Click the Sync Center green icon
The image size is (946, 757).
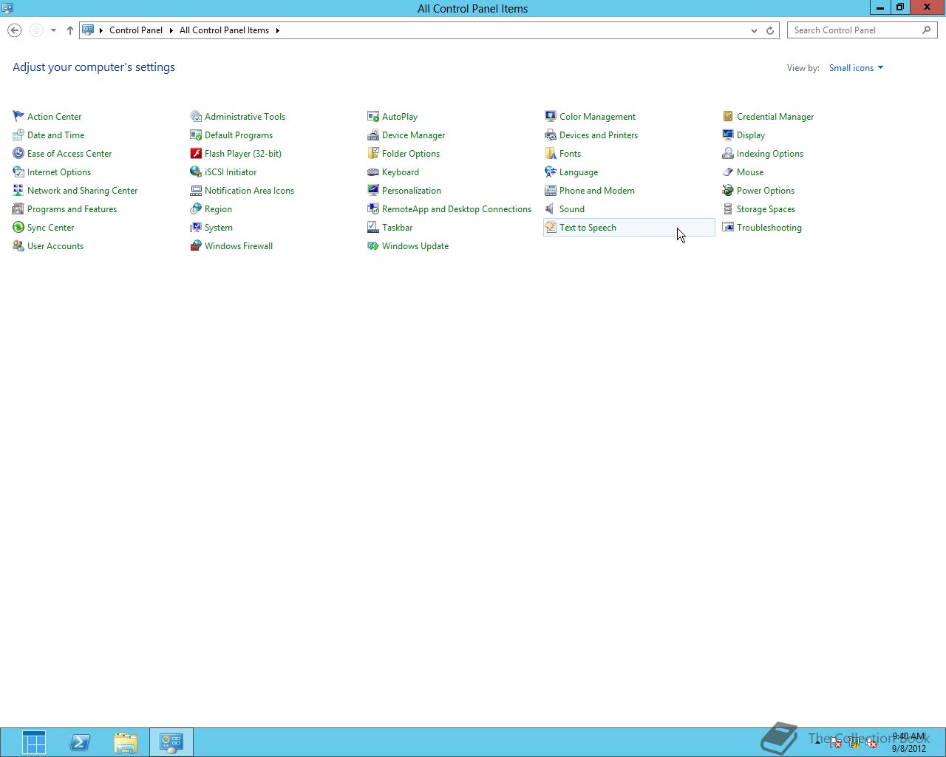tap(18, 227)
